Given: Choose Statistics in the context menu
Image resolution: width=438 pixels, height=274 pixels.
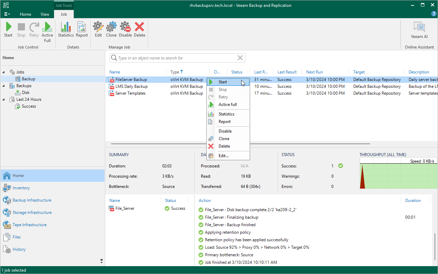Looking at the screenshot, I should [228, 114].
